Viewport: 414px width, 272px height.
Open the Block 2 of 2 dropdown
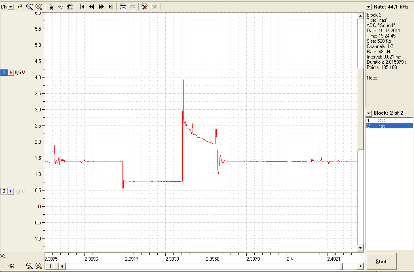(x=369, y=113)
